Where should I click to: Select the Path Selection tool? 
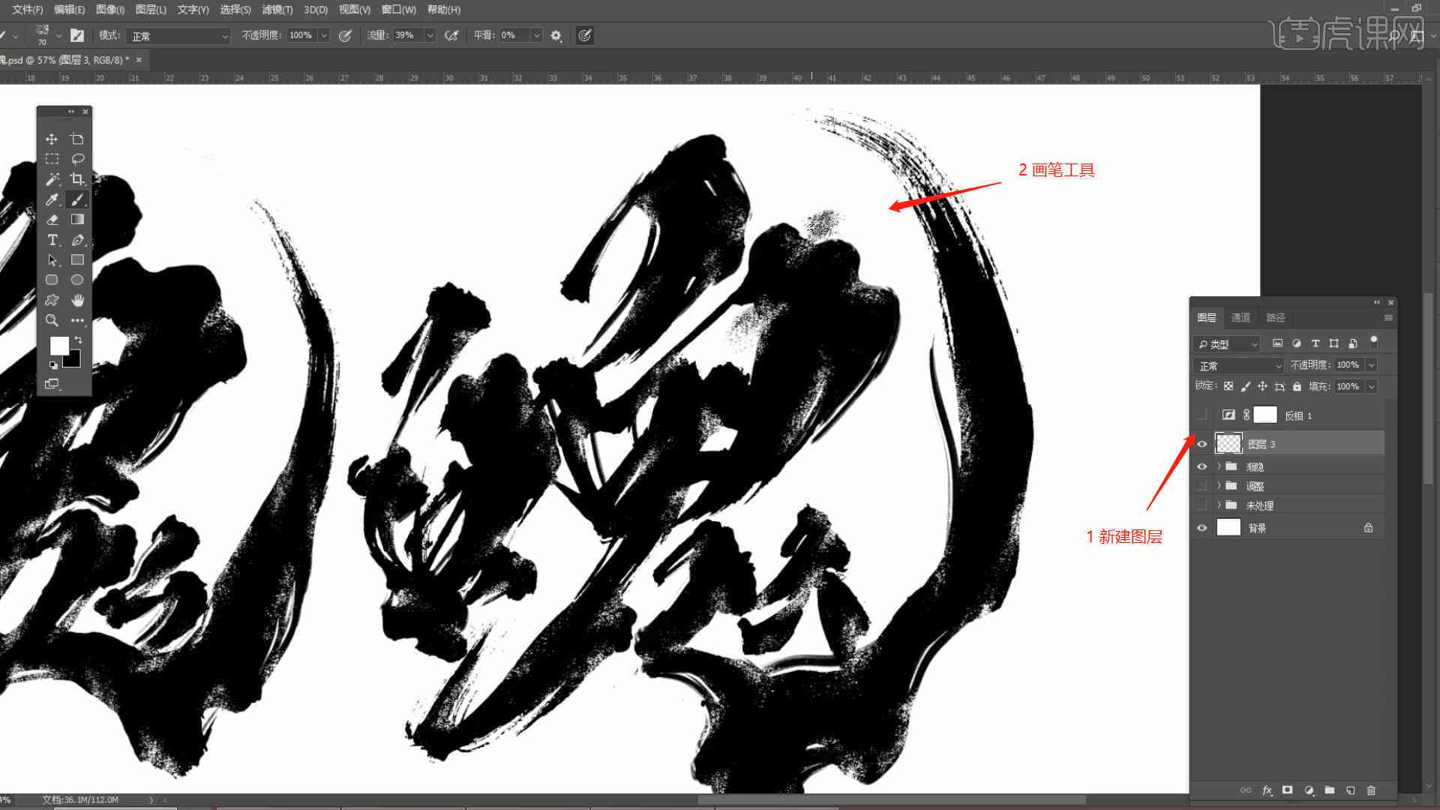pyautogui.click(x=52, y=260)
